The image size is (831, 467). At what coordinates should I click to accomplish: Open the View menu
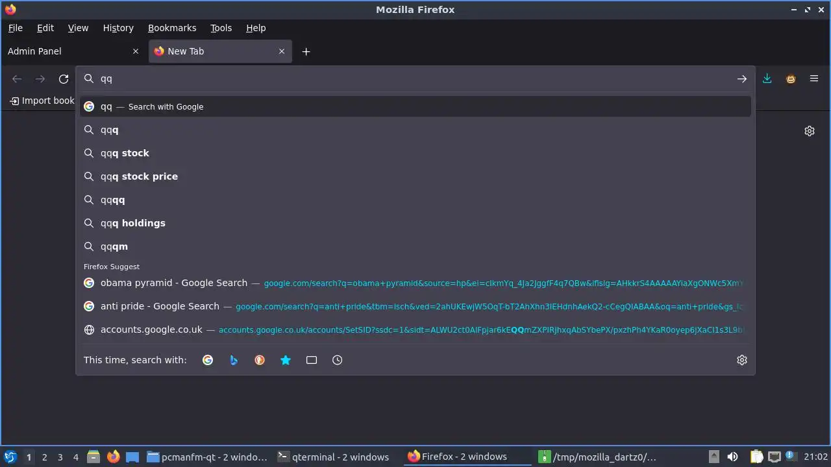(78, 28)
